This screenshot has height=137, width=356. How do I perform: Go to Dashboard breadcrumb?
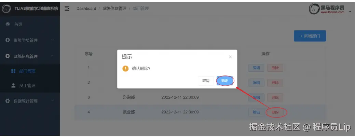[86, 9]
